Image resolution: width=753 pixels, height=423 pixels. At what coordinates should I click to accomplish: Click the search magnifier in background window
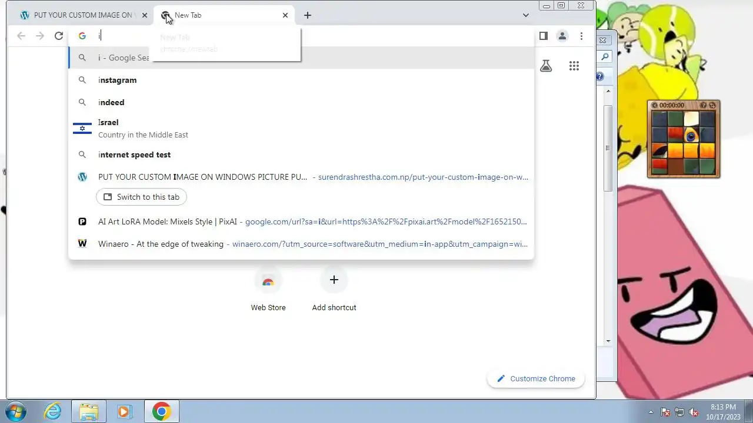point(604,57)
